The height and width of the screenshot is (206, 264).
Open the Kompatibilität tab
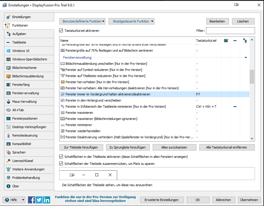[x=29, y=144]
